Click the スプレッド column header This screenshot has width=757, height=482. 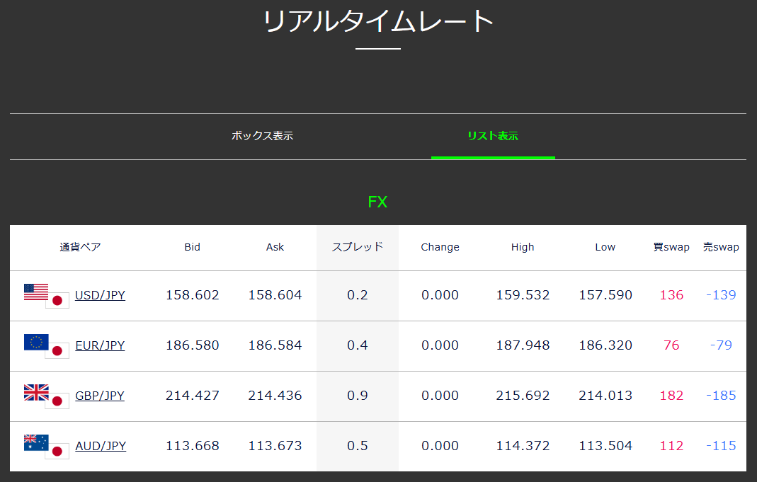358,247
